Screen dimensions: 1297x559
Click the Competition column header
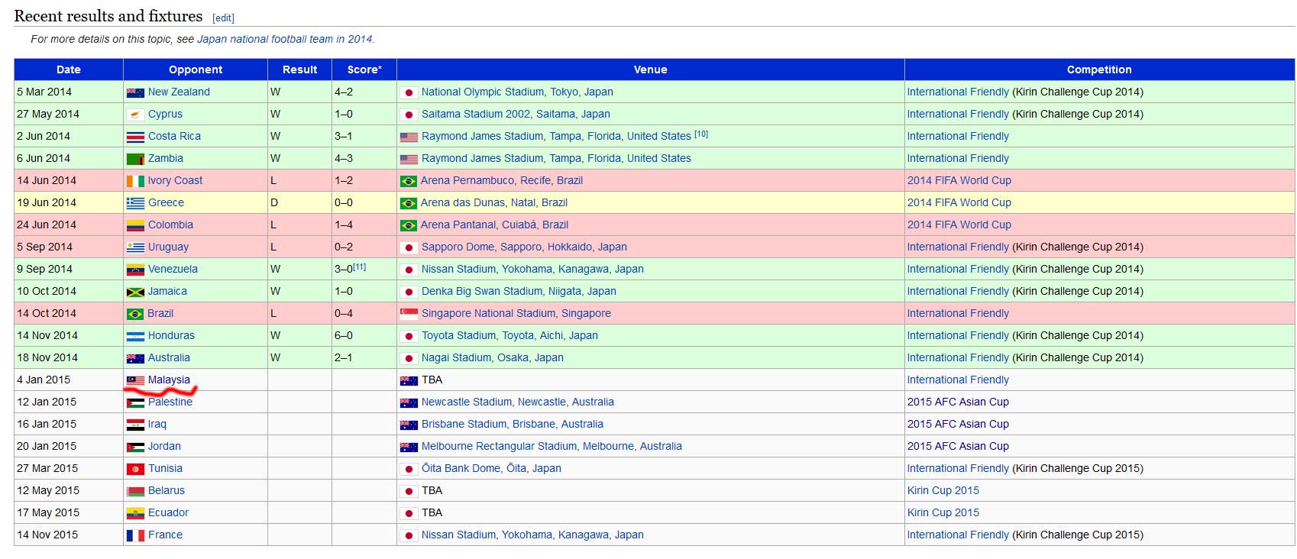tap(1098, 69)
